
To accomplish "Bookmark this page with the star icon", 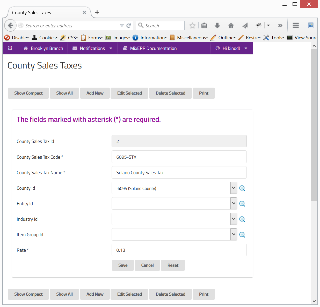I will (x=192, y=26).
